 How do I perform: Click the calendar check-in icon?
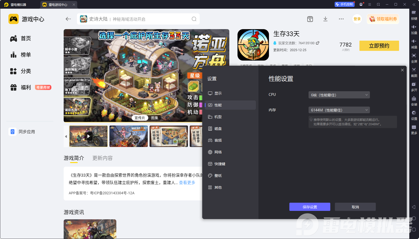310,19
